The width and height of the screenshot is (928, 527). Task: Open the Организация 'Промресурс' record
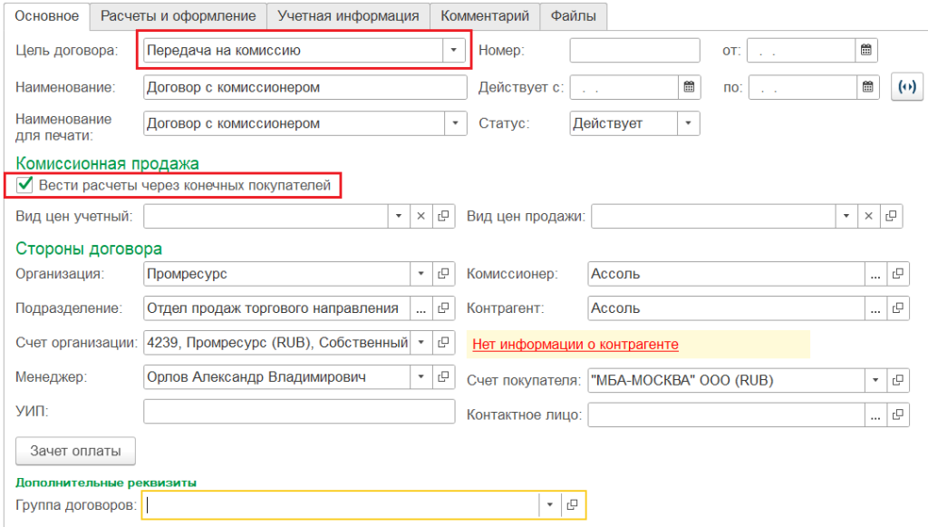point(443,273)
